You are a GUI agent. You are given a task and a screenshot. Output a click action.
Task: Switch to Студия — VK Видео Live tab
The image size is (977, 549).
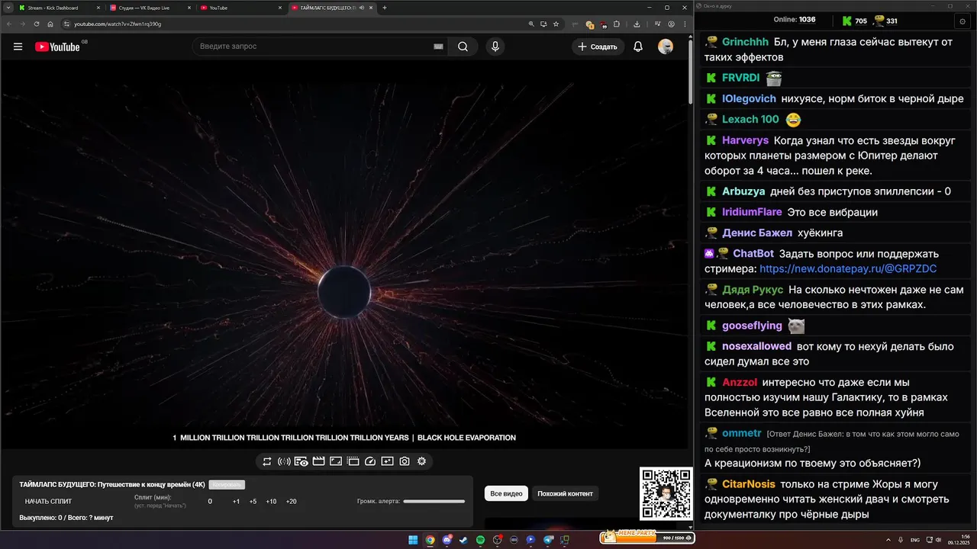click(x=150, y=8)
